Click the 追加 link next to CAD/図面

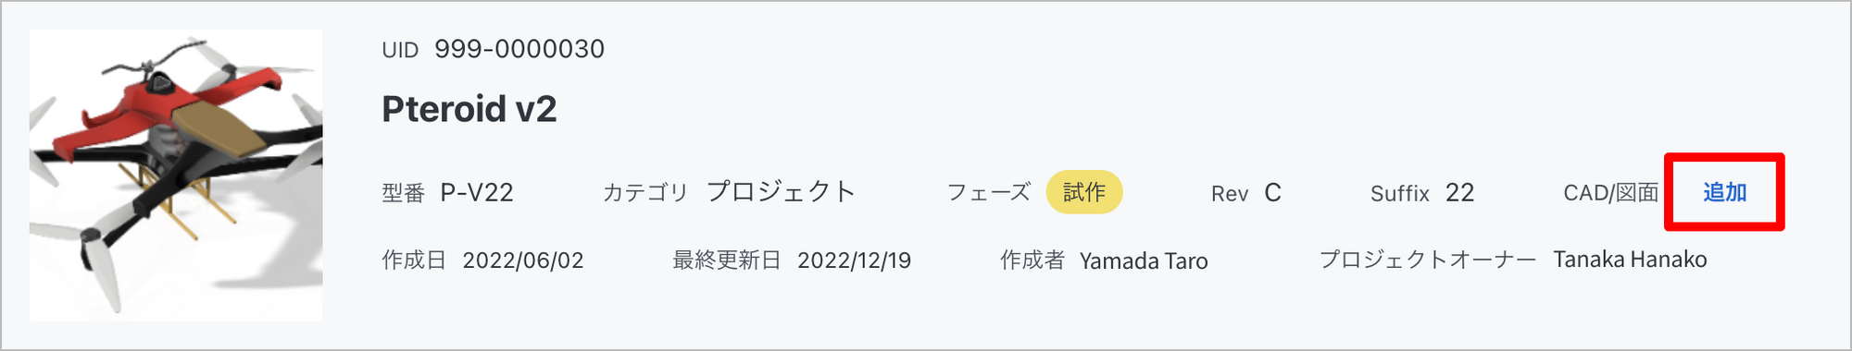coord(1724,192)
